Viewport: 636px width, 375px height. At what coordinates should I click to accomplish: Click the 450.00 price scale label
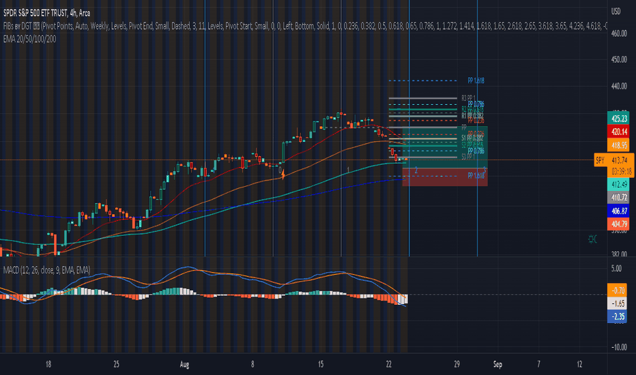click(619, 59)
